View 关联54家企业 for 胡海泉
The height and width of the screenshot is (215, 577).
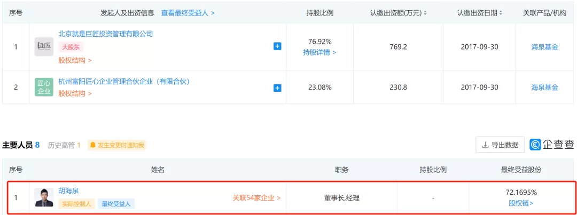(256, 198)
